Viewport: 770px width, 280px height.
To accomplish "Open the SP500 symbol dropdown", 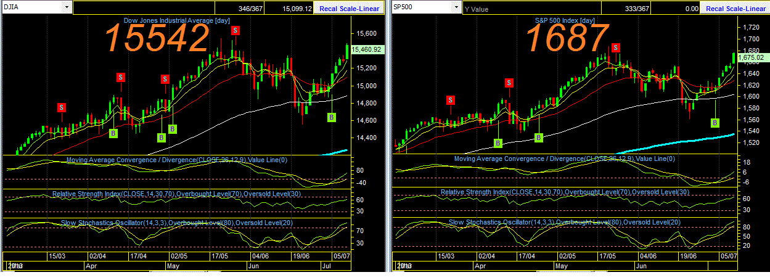I will (x=456, y=7).
